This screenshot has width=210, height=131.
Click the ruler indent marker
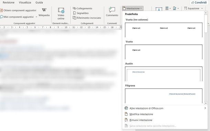pyautogui.click(x=120, y=28)
